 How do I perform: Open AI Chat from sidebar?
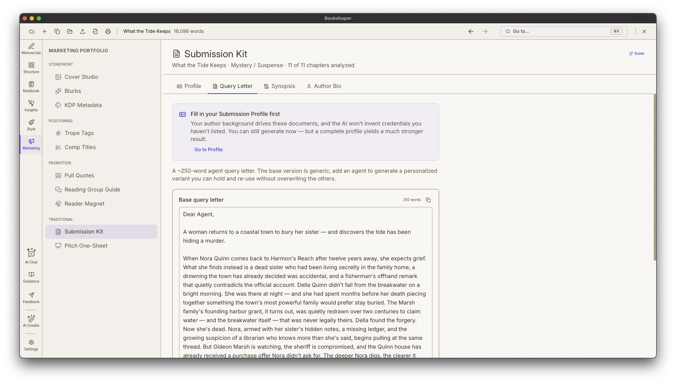point(31,256)
